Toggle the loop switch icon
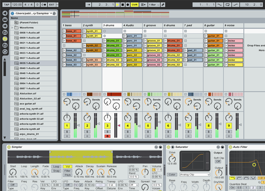Viewport: 265px width, 191px height. pyautogui.click(x=228, y=5)
